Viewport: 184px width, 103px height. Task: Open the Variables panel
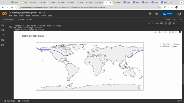(9, 101)
